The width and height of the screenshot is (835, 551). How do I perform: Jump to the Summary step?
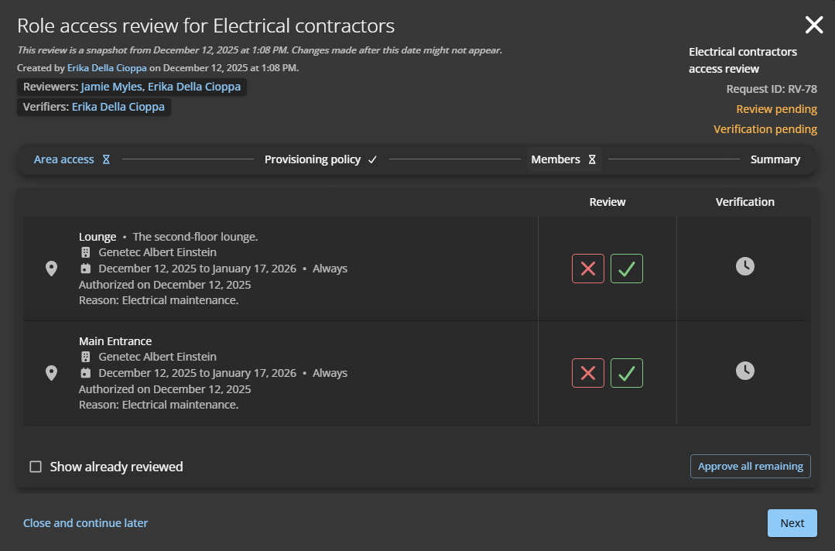(x=775, y=159)
